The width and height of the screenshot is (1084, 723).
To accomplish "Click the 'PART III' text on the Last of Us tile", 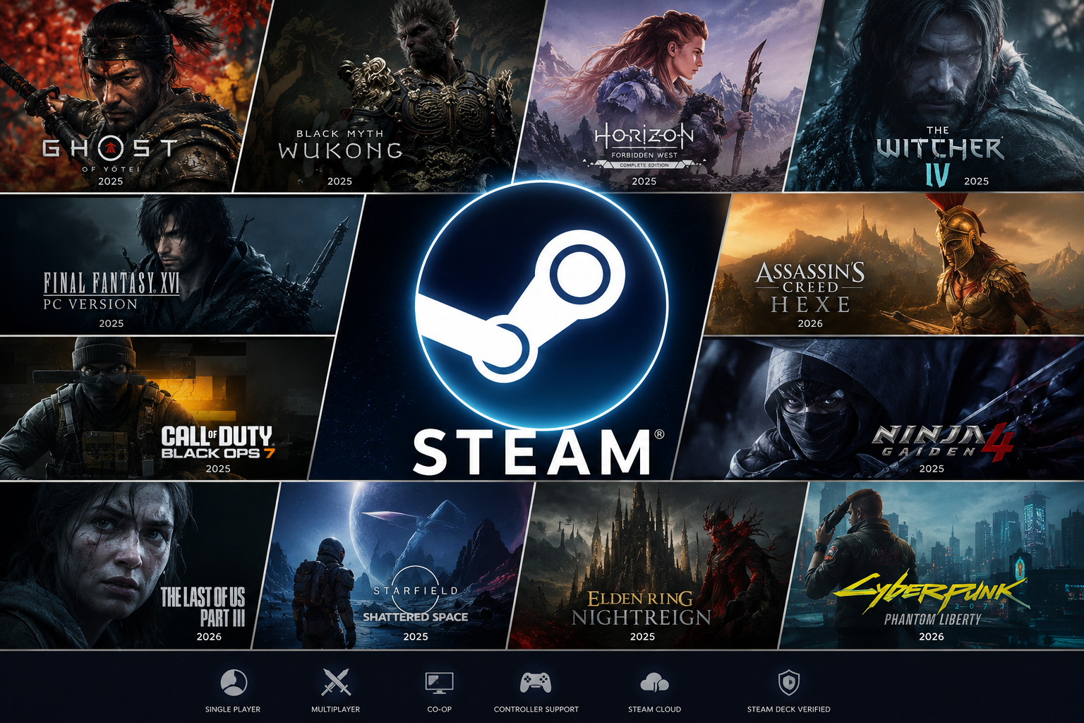I will pyautogui.click(x=222, y=619).
